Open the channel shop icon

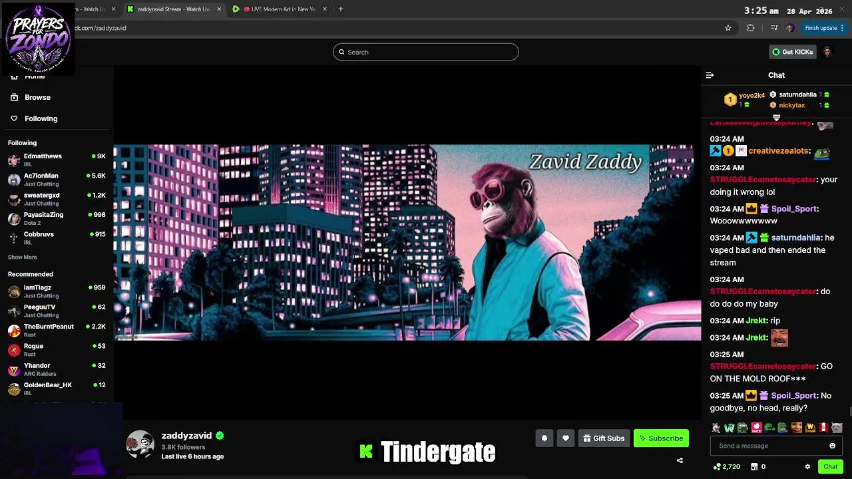click(754, 466)
